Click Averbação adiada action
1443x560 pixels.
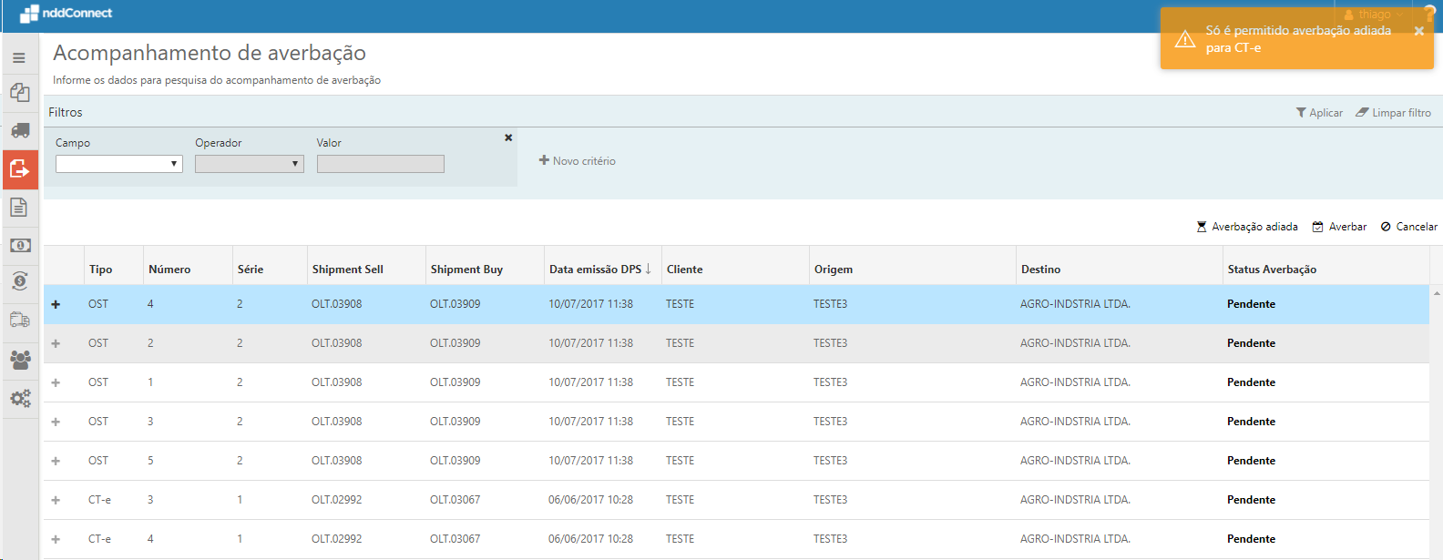pos(1246,227)
